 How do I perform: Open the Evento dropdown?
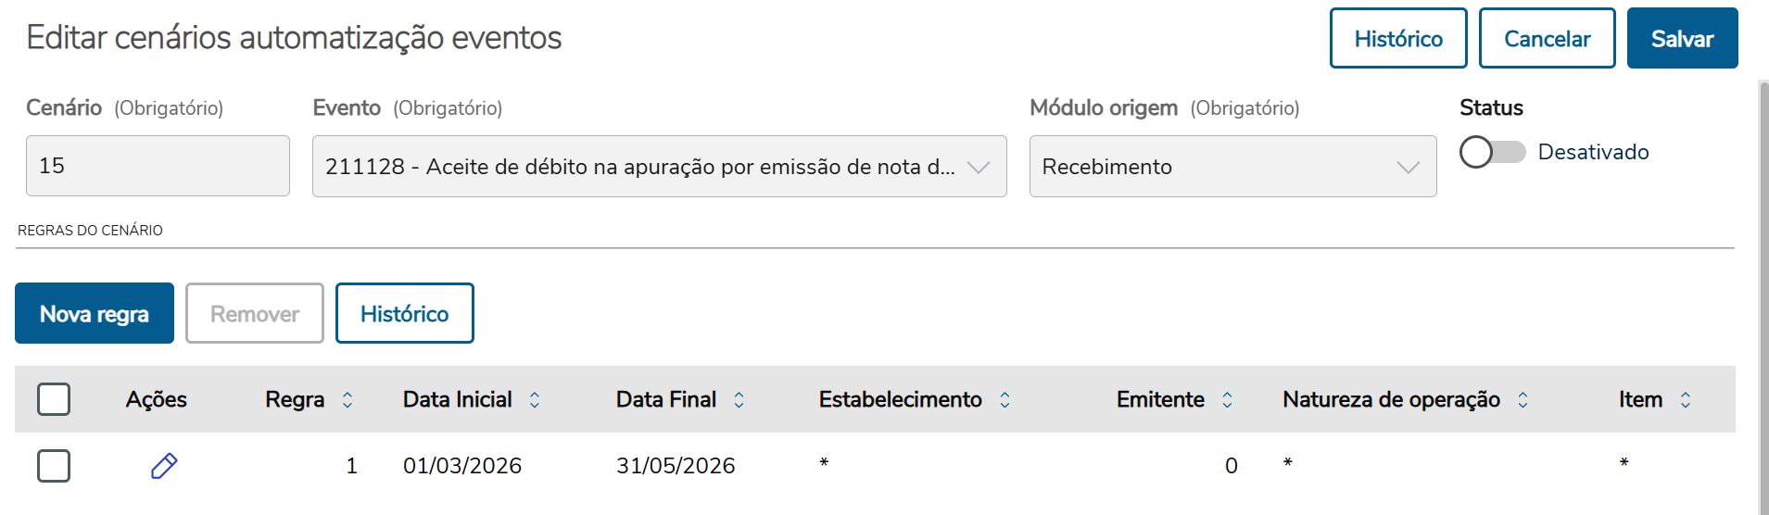click(x=659, y=167)
